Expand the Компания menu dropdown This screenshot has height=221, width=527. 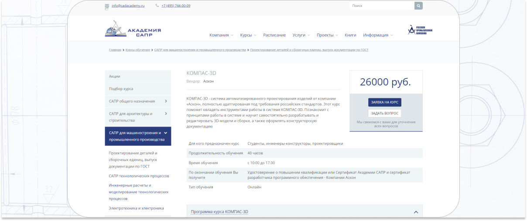(x=221, y=35)
